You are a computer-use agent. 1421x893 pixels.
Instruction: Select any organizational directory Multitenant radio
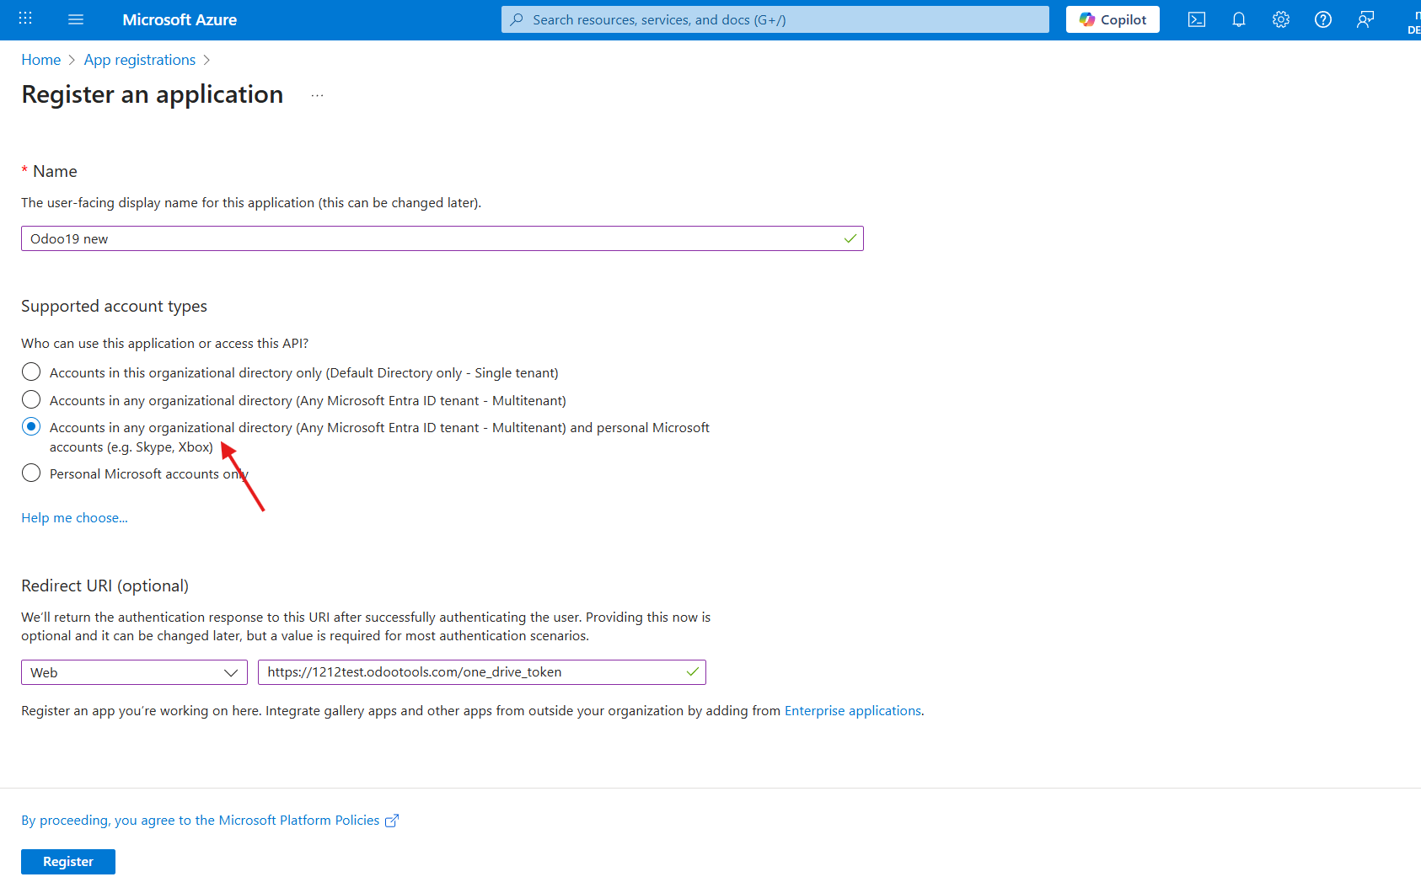click(x=31, y=399)
